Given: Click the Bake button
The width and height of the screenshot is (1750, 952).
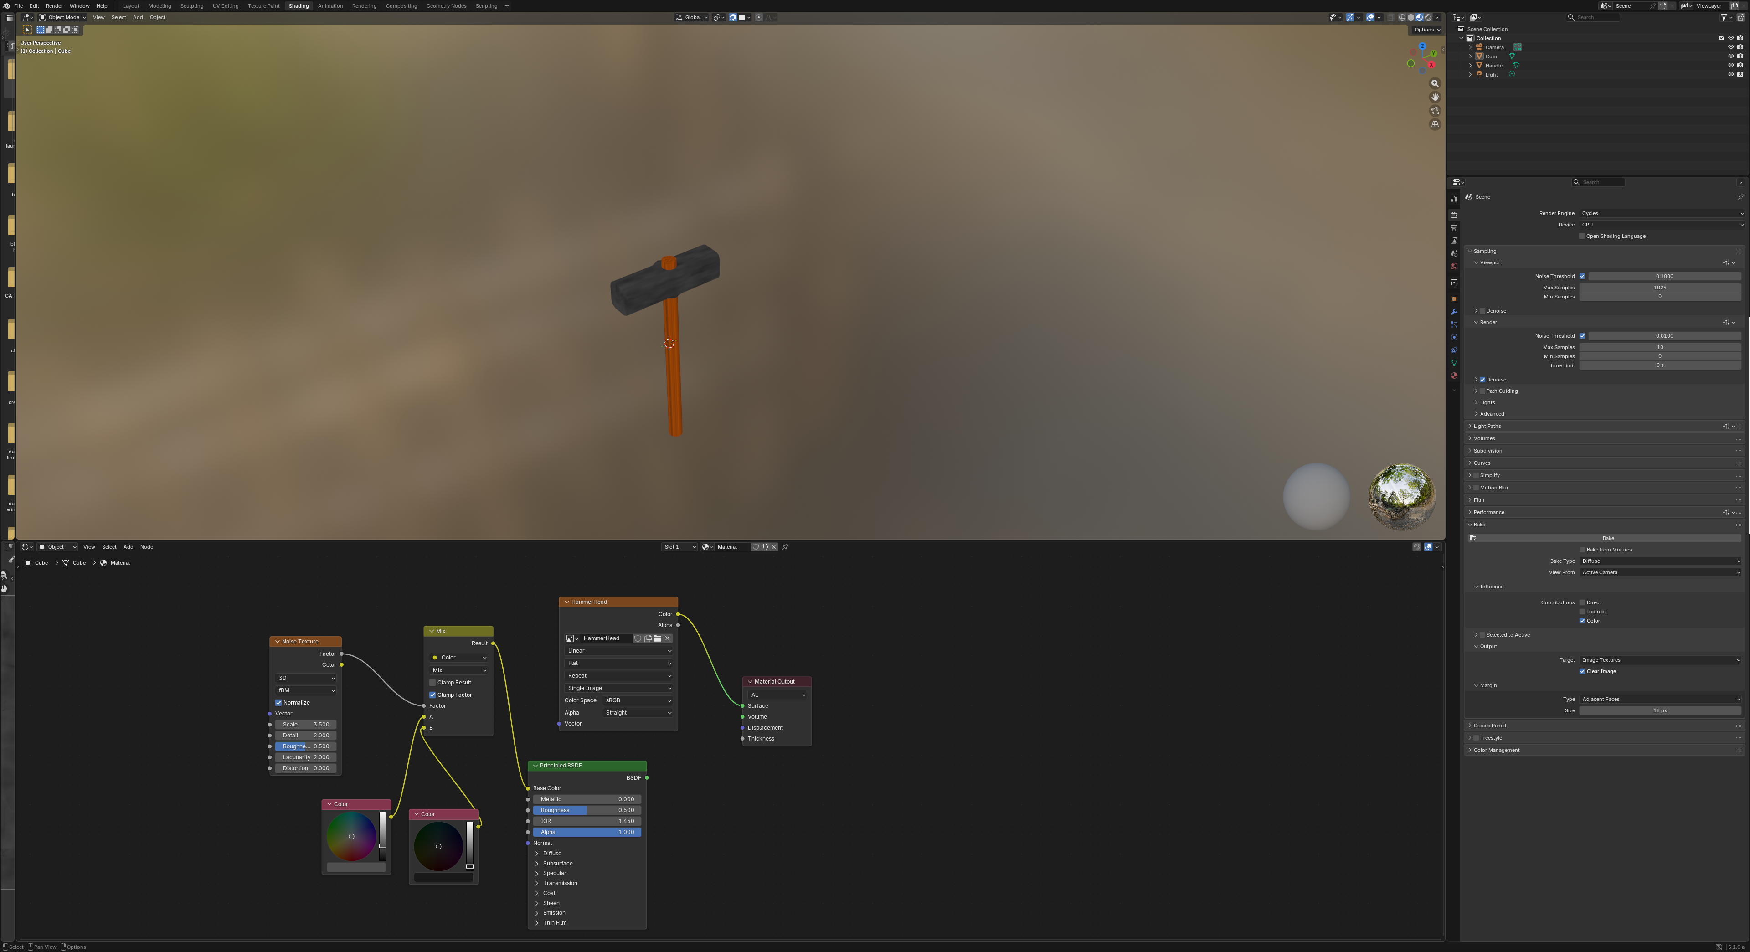Looking at the screenshot, I should pos(1608,538).
